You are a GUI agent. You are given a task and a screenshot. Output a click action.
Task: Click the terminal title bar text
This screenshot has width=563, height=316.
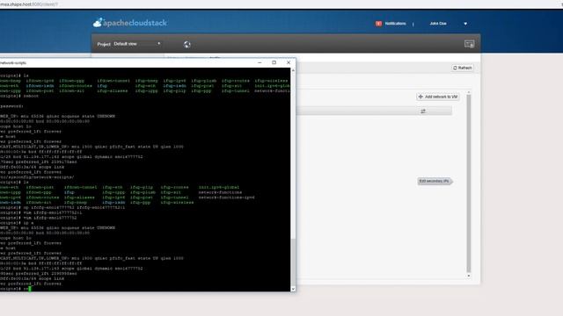point(13,63)
